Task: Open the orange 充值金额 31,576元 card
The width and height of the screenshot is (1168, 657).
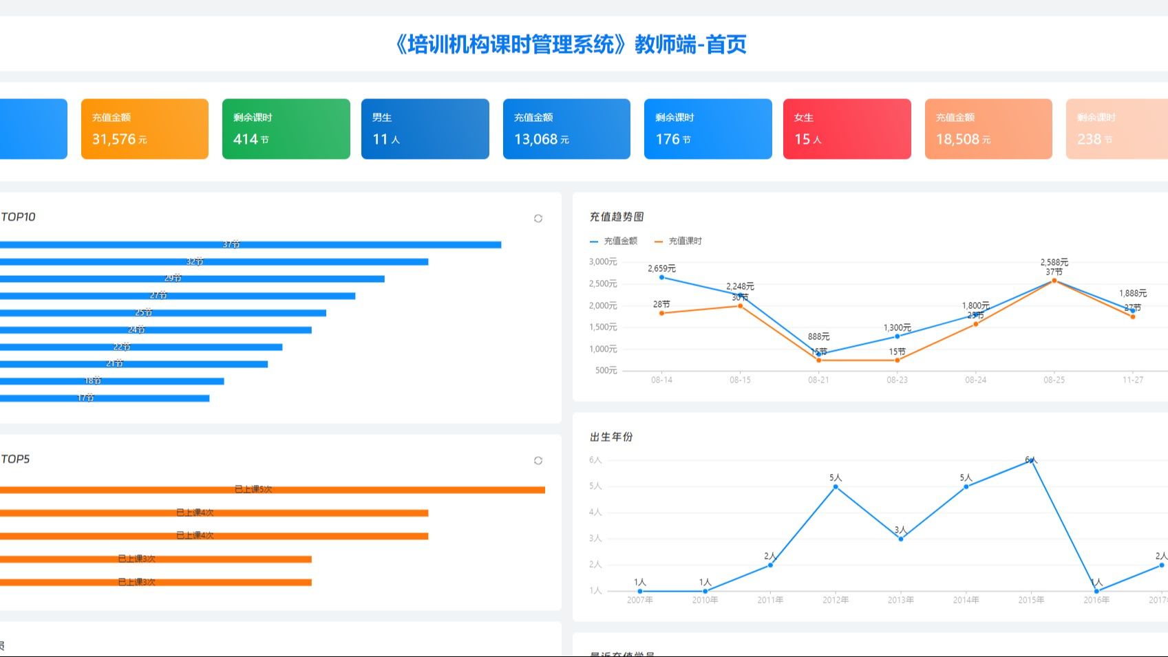Action: (145, 129)
